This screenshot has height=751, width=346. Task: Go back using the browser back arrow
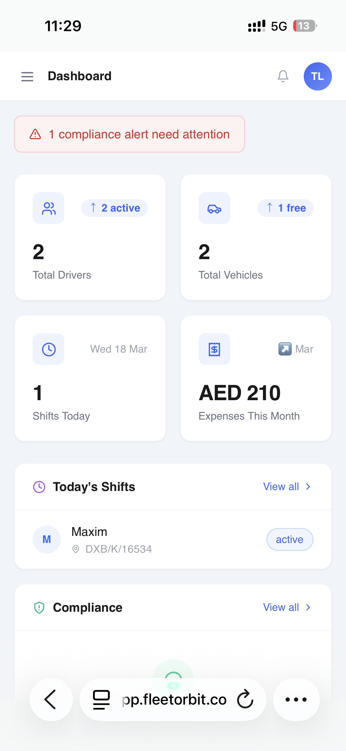pyautogui.click(x=51, y=700)
